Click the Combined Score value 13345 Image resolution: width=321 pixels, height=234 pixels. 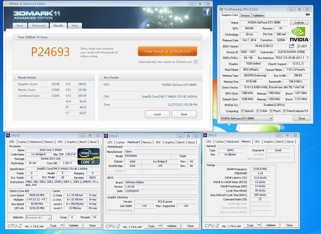click(x=55, y=96)
